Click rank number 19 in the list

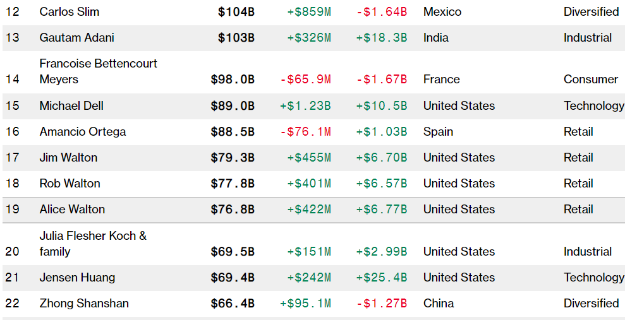point(13,210)
